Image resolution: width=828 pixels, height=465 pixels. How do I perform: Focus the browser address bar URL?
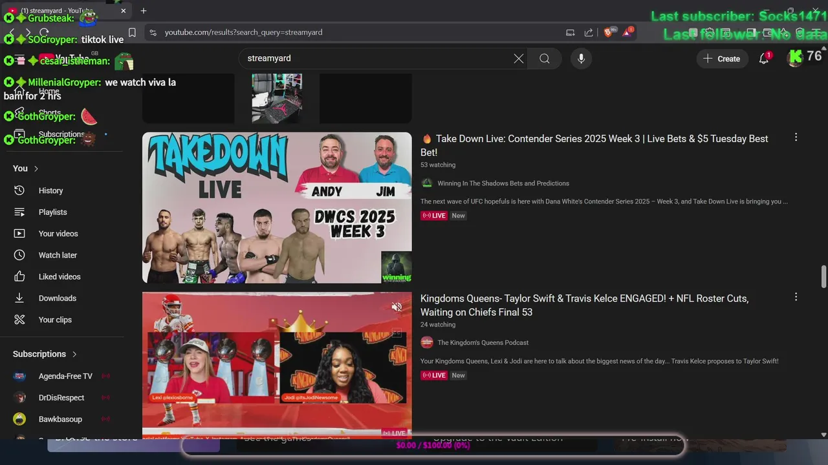coord(243,32)
